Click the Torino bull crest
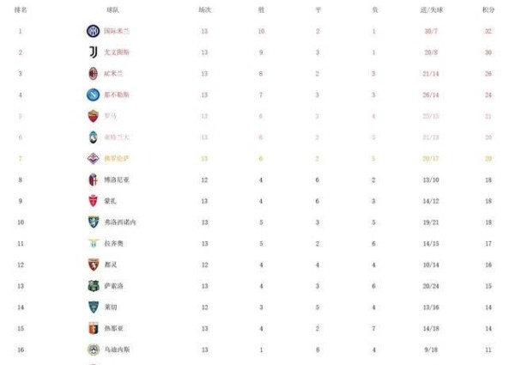The height and width of the screenshot is (365, 515). [93, 265]
